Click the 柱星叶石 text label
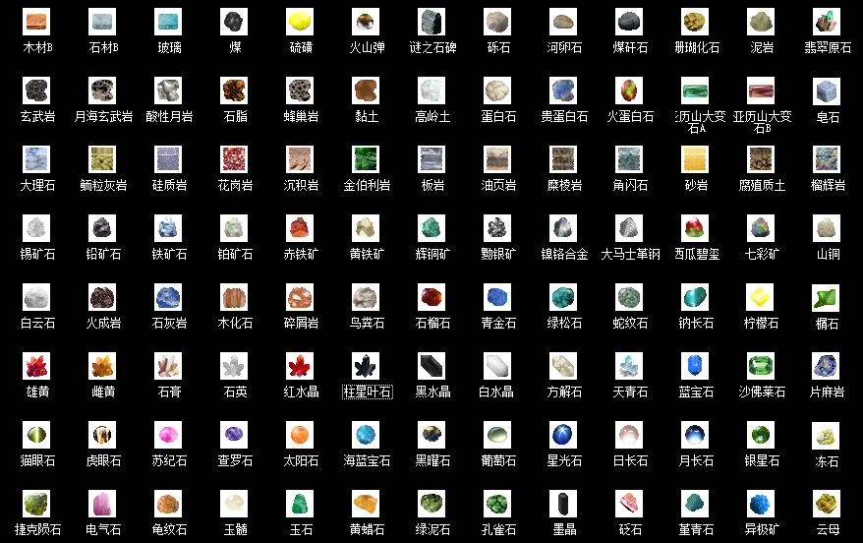Screen dimensions: 863x543 point(367,392)
